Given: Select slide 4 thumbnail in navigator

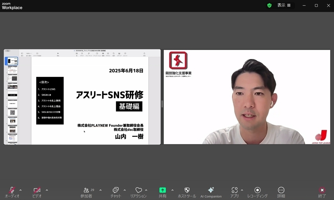Looking at the screenshot, I should [x=12, y=87].
